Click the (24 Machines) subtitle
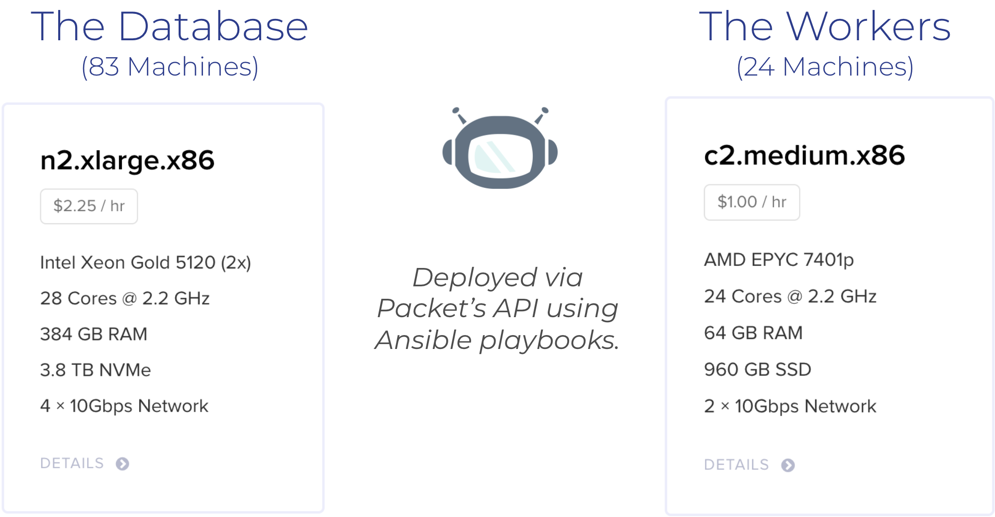The image size is (995, 517). pyautogui.click(x=825, y=67)
